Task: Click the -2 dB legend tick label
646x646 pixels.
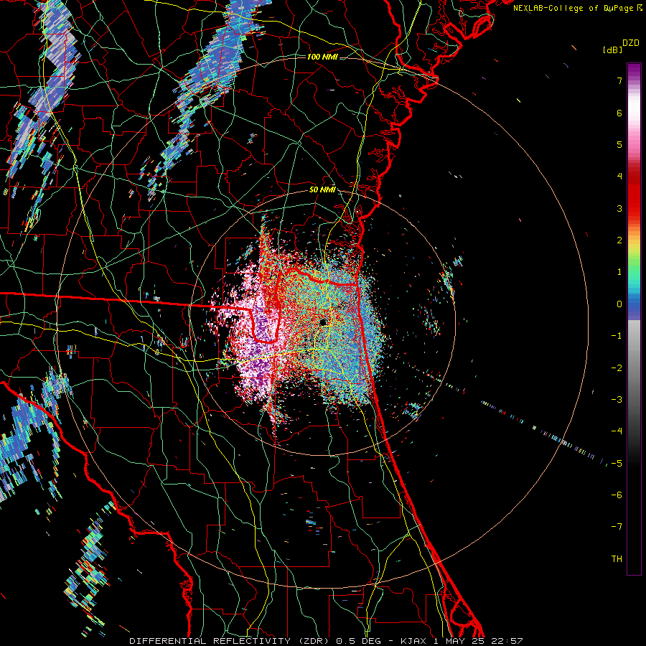Action: pyautogui.click(x=617, y=368)
